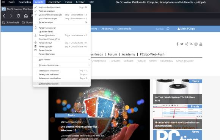The width and height of the screenshot is (220, 140).
Task: Expand the Web-Paneele submenu
Action: 62,60
